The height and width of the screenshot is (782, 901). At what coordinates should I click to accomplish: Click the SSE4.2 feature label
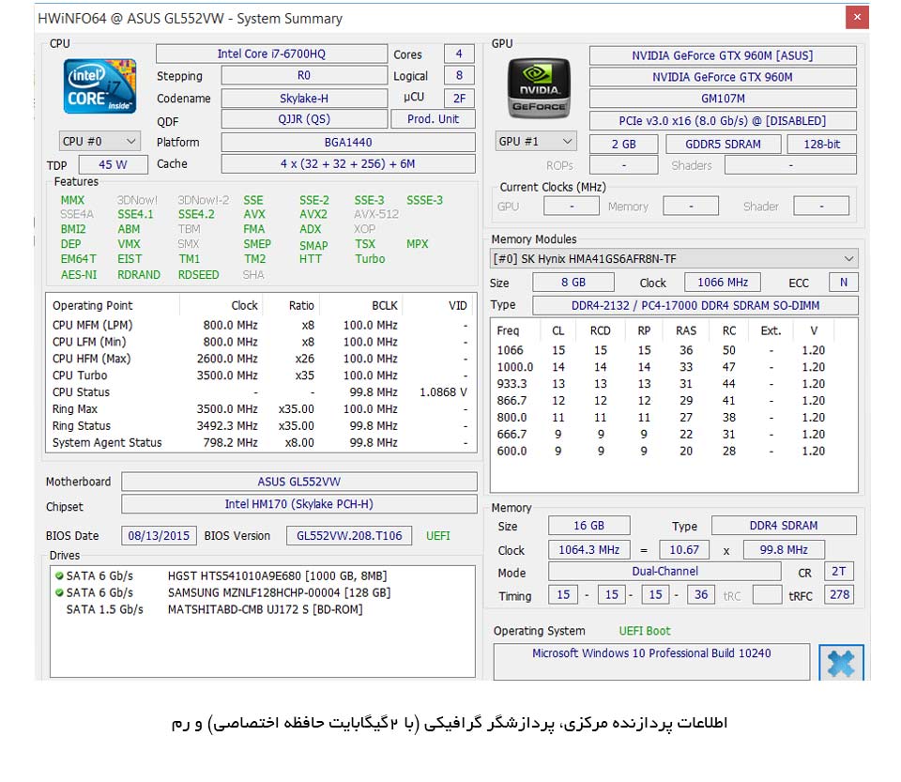point(196,214)
